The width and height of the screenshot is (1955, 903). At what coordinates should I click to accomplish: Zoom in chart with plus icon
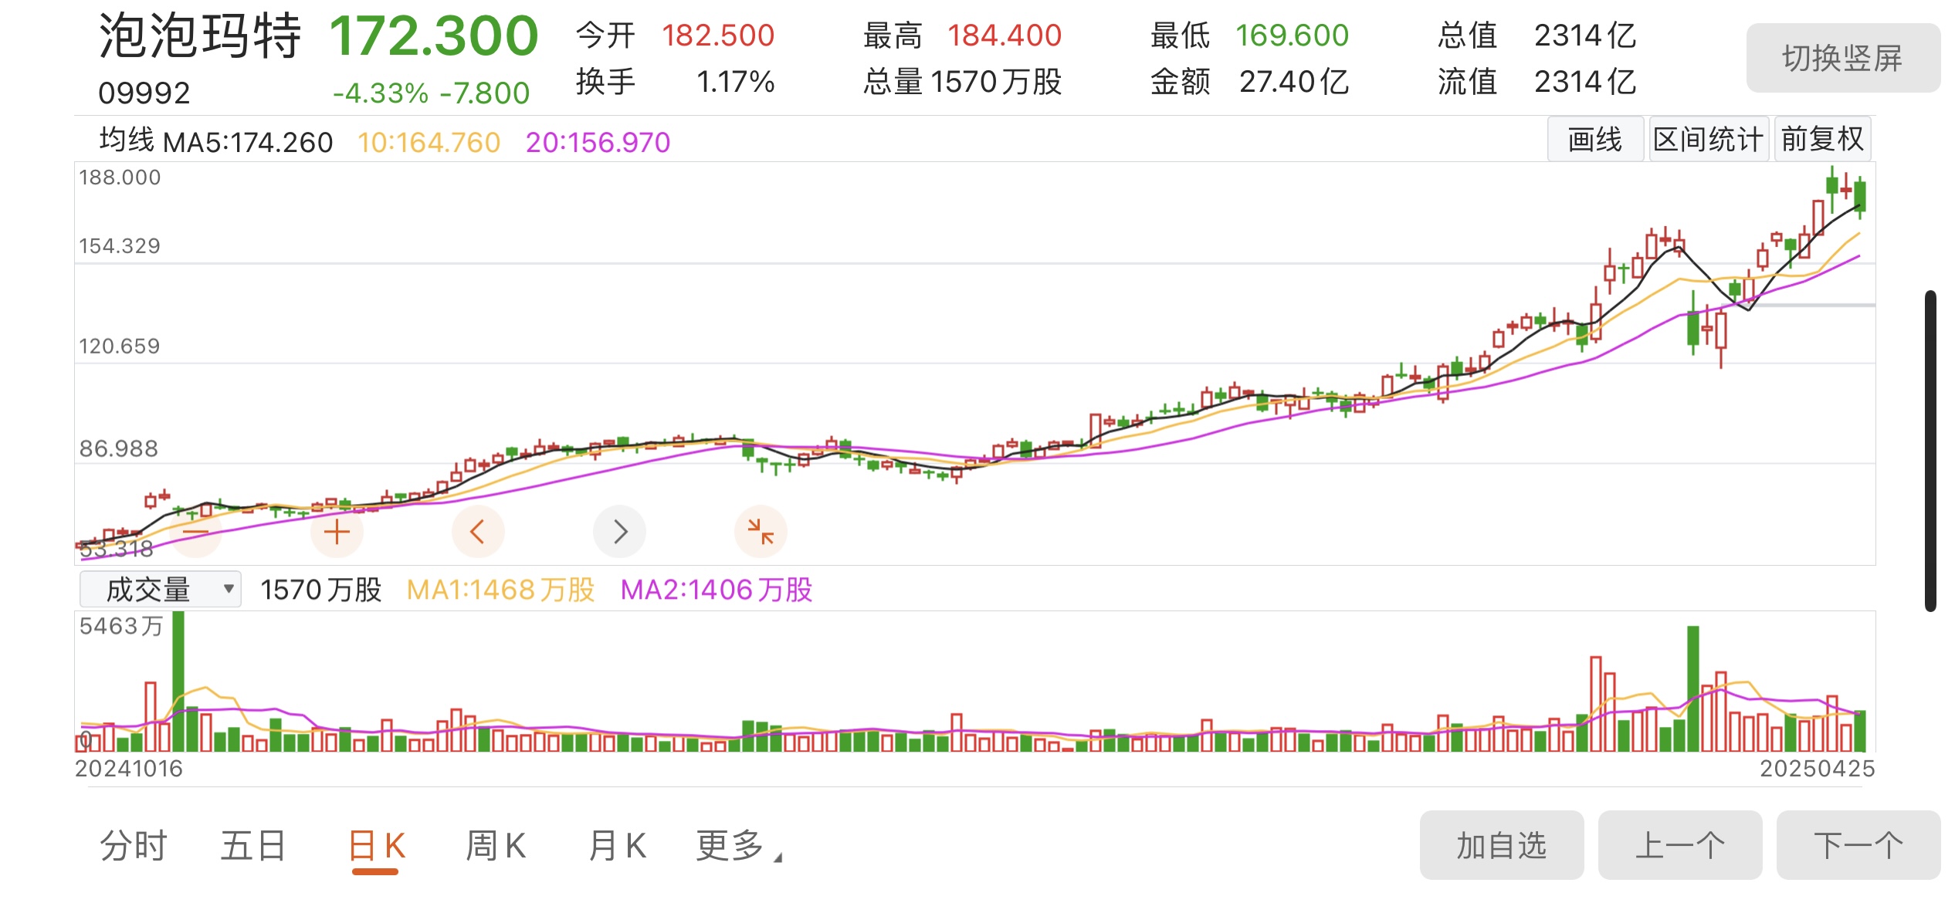tap(337, 532)
